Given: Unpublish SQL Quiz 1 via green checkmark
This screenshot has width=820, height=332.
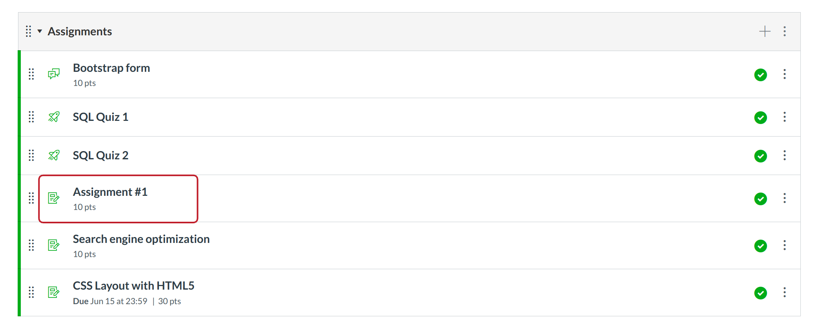Looking at the screenshot, I should (760, 117).
